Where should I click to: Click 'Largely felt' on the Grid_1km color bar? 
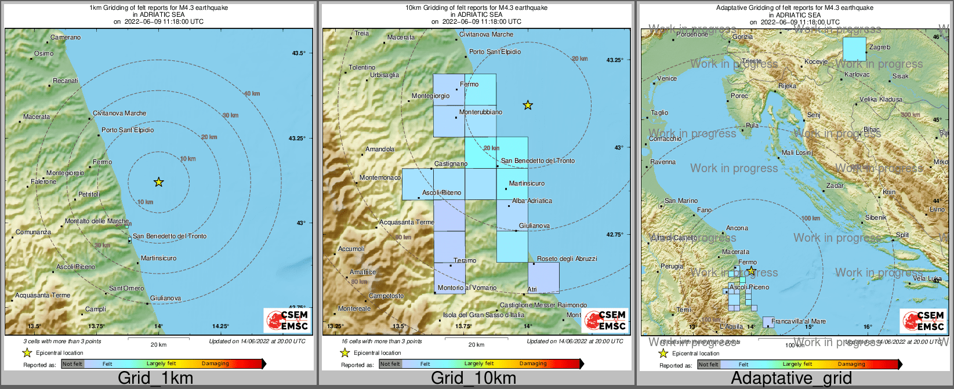click(161, 363)
